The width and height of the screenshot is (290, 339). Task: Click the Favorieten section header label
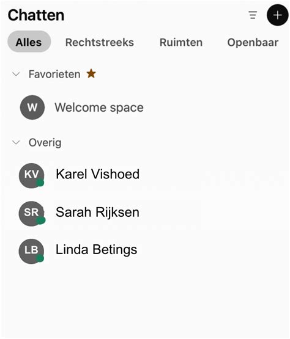click(x=54, y=74)
